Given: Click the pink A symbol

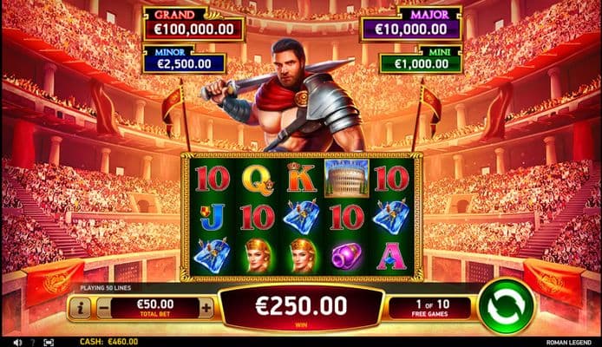Looking at the screenshot, I should coord(391,256).
